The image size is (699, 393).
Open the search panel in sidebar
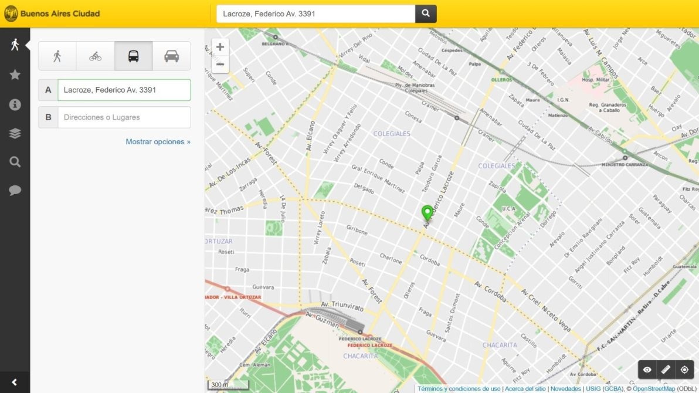15,162
